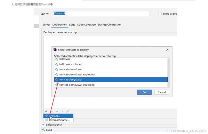Toggle the Store as project file checkbox
The width and height of the screenshot is (208, 134).
pos(160,14)
